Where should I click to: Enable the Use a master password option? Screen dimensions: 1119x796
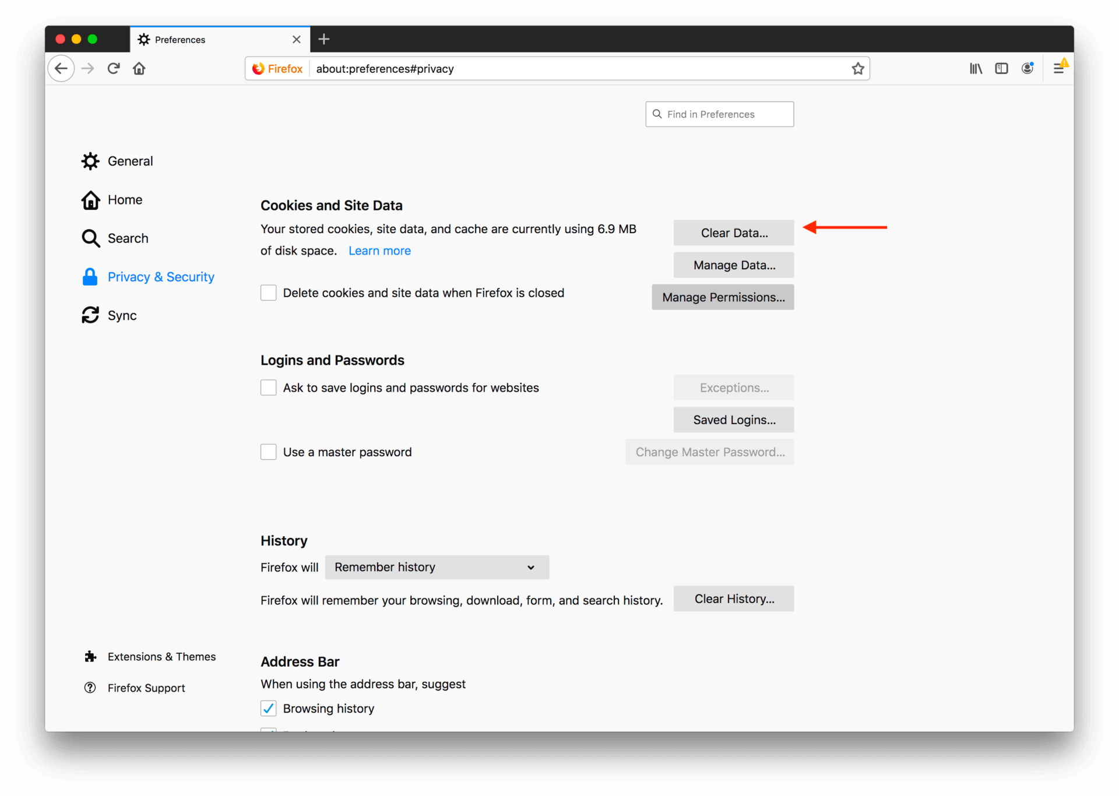(x=268, y=452)
